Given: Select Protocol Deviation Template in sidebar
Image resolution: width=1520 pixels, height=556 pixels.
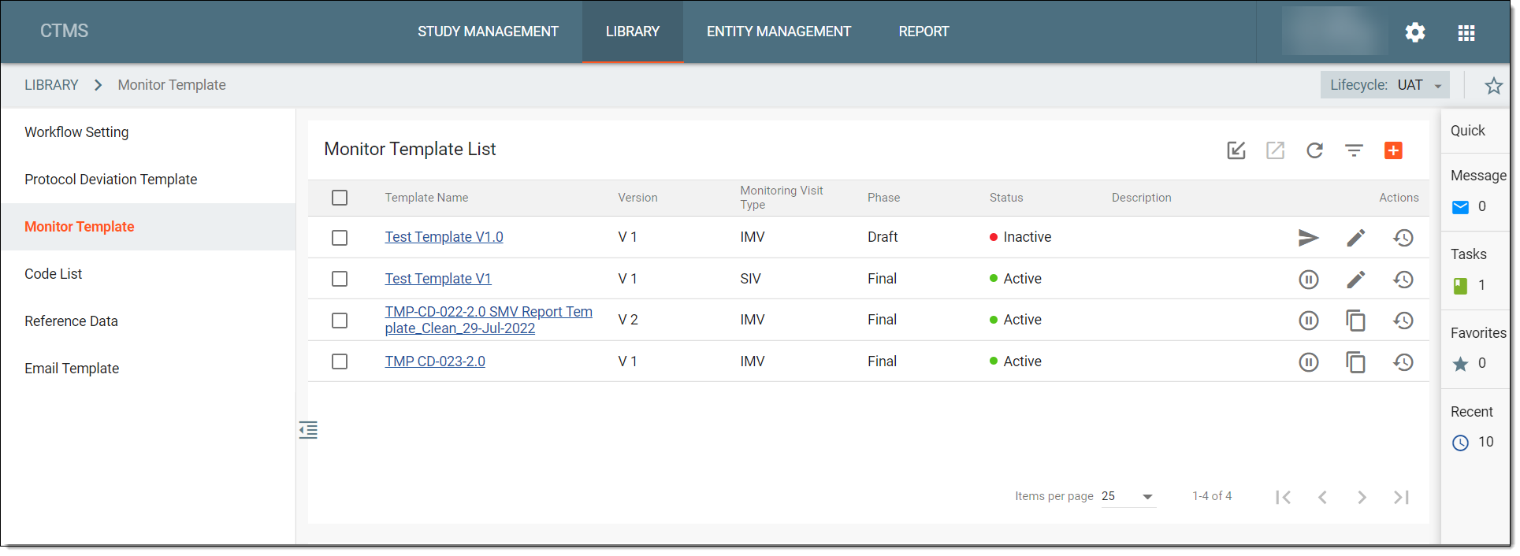Looking at the screenshot, I should (x=148, y=180).
